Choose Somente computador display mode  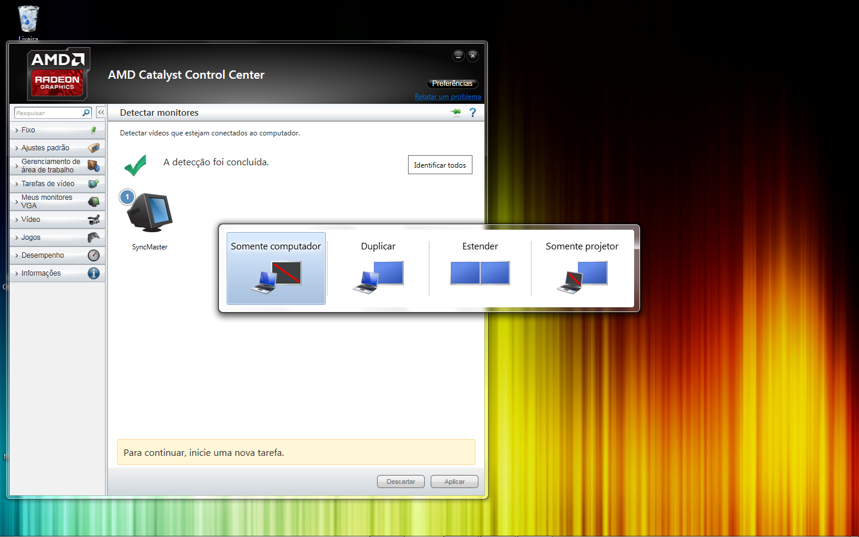276,268
